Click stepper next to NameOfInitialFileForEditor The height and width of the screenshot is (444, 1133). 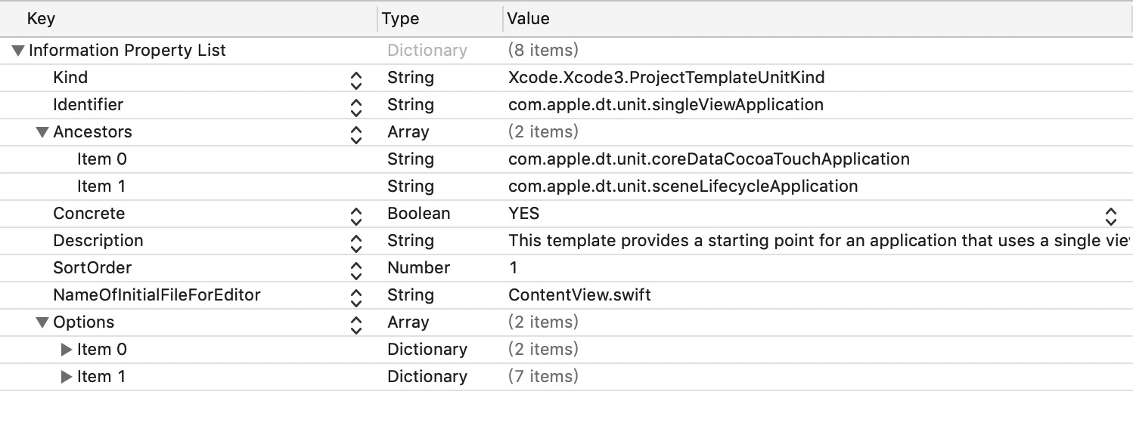click(356, 296)
